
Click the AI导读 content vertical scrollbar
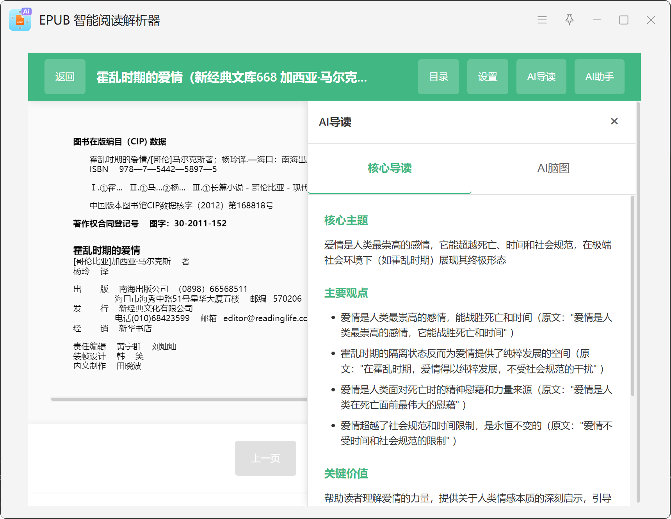(632, 297)
